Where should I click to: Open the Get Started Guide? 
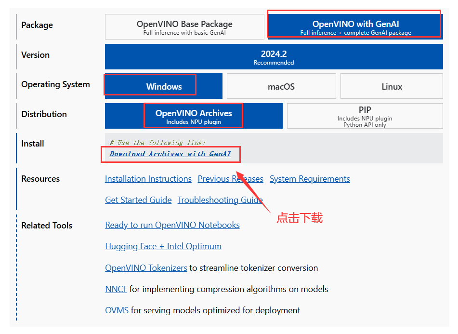tap(138, 200)
